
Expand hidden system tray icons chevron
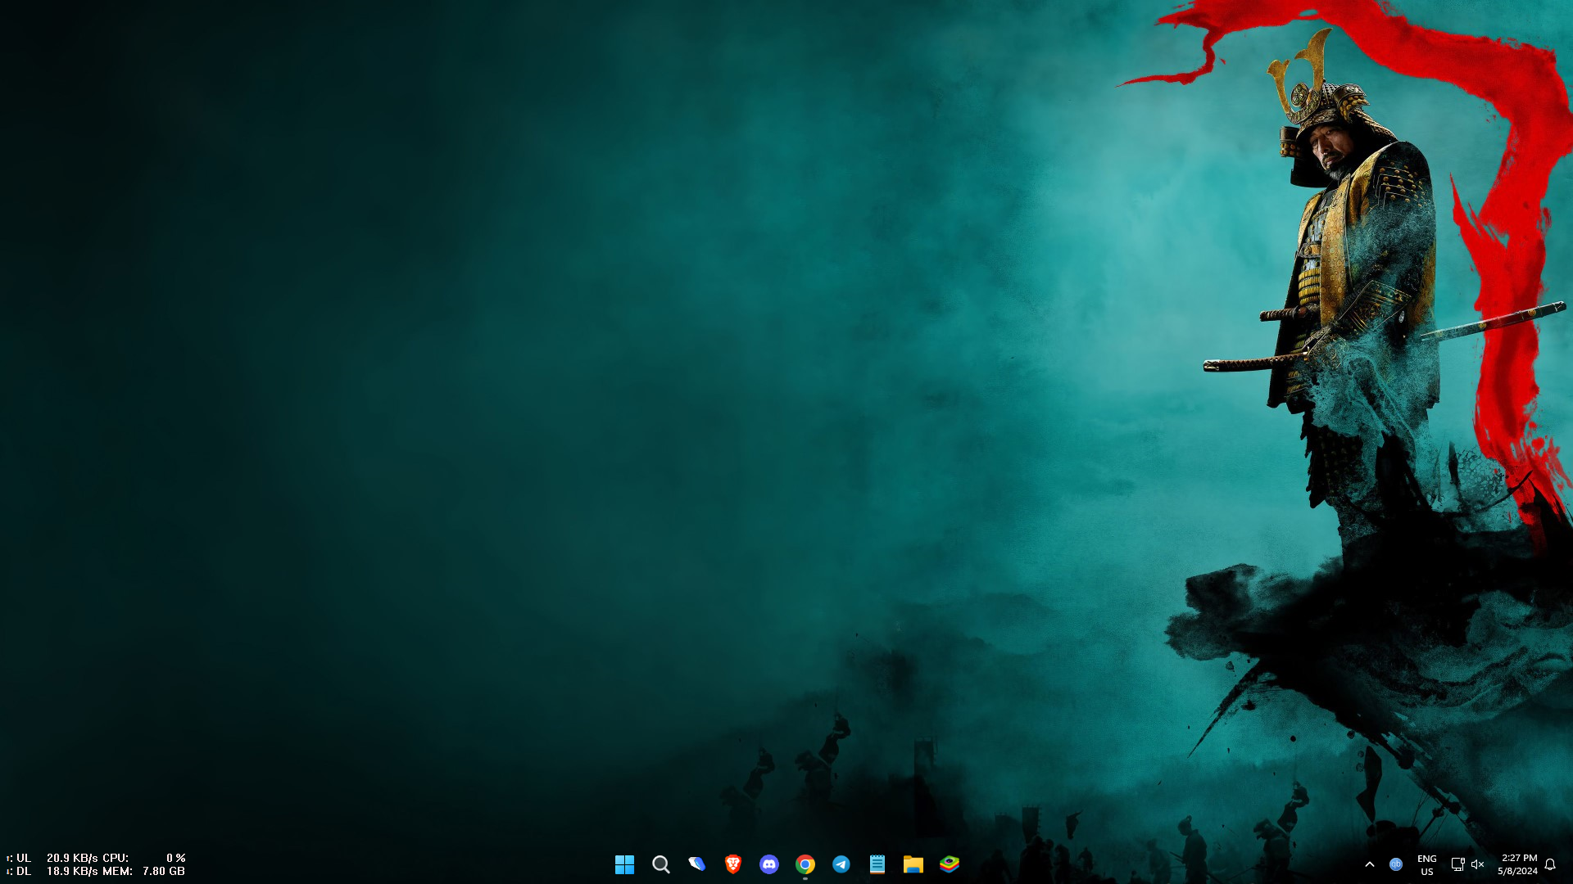(x=1369, y=864)
